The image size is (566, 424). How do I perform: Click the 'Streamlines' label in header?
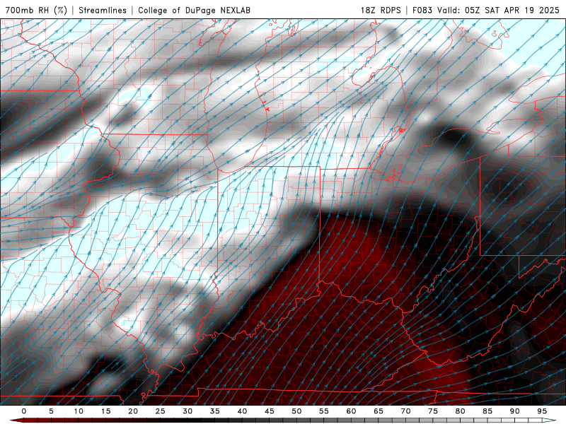point(103,10)
